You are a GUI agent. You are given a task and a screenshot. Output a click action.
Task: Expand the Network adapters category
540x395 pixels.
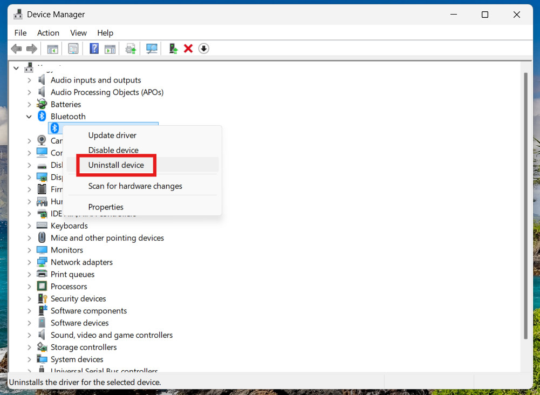(30, 262)
